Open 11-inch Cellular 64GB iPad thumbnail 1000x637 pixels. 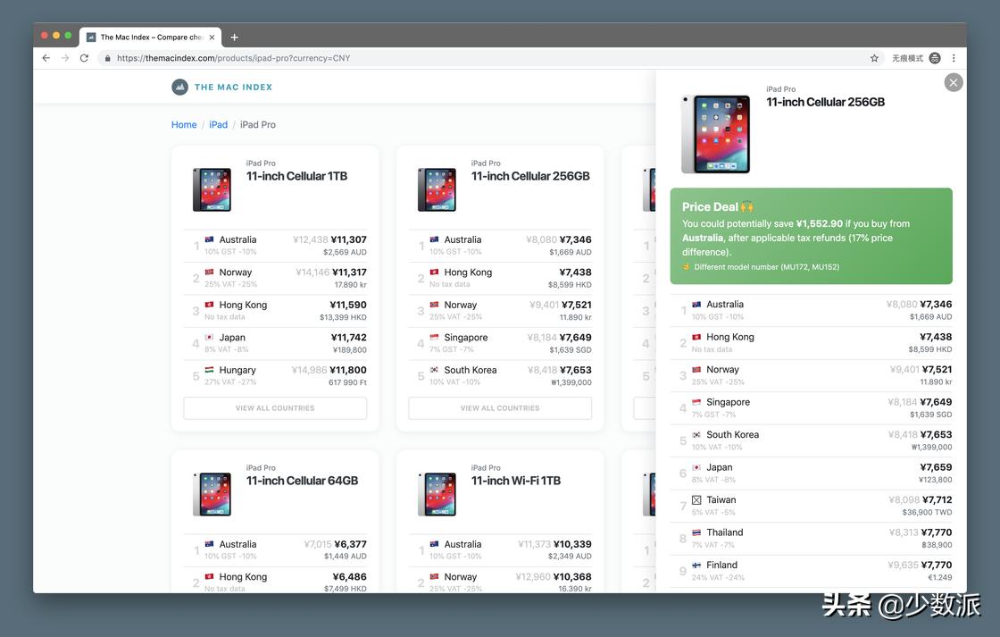[x=212, y=494]
